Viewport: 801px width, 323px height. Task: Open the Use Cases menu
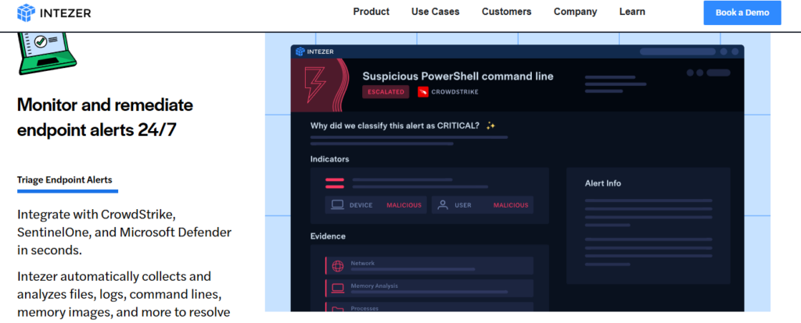pyautogui.click(x=435, y=12)
